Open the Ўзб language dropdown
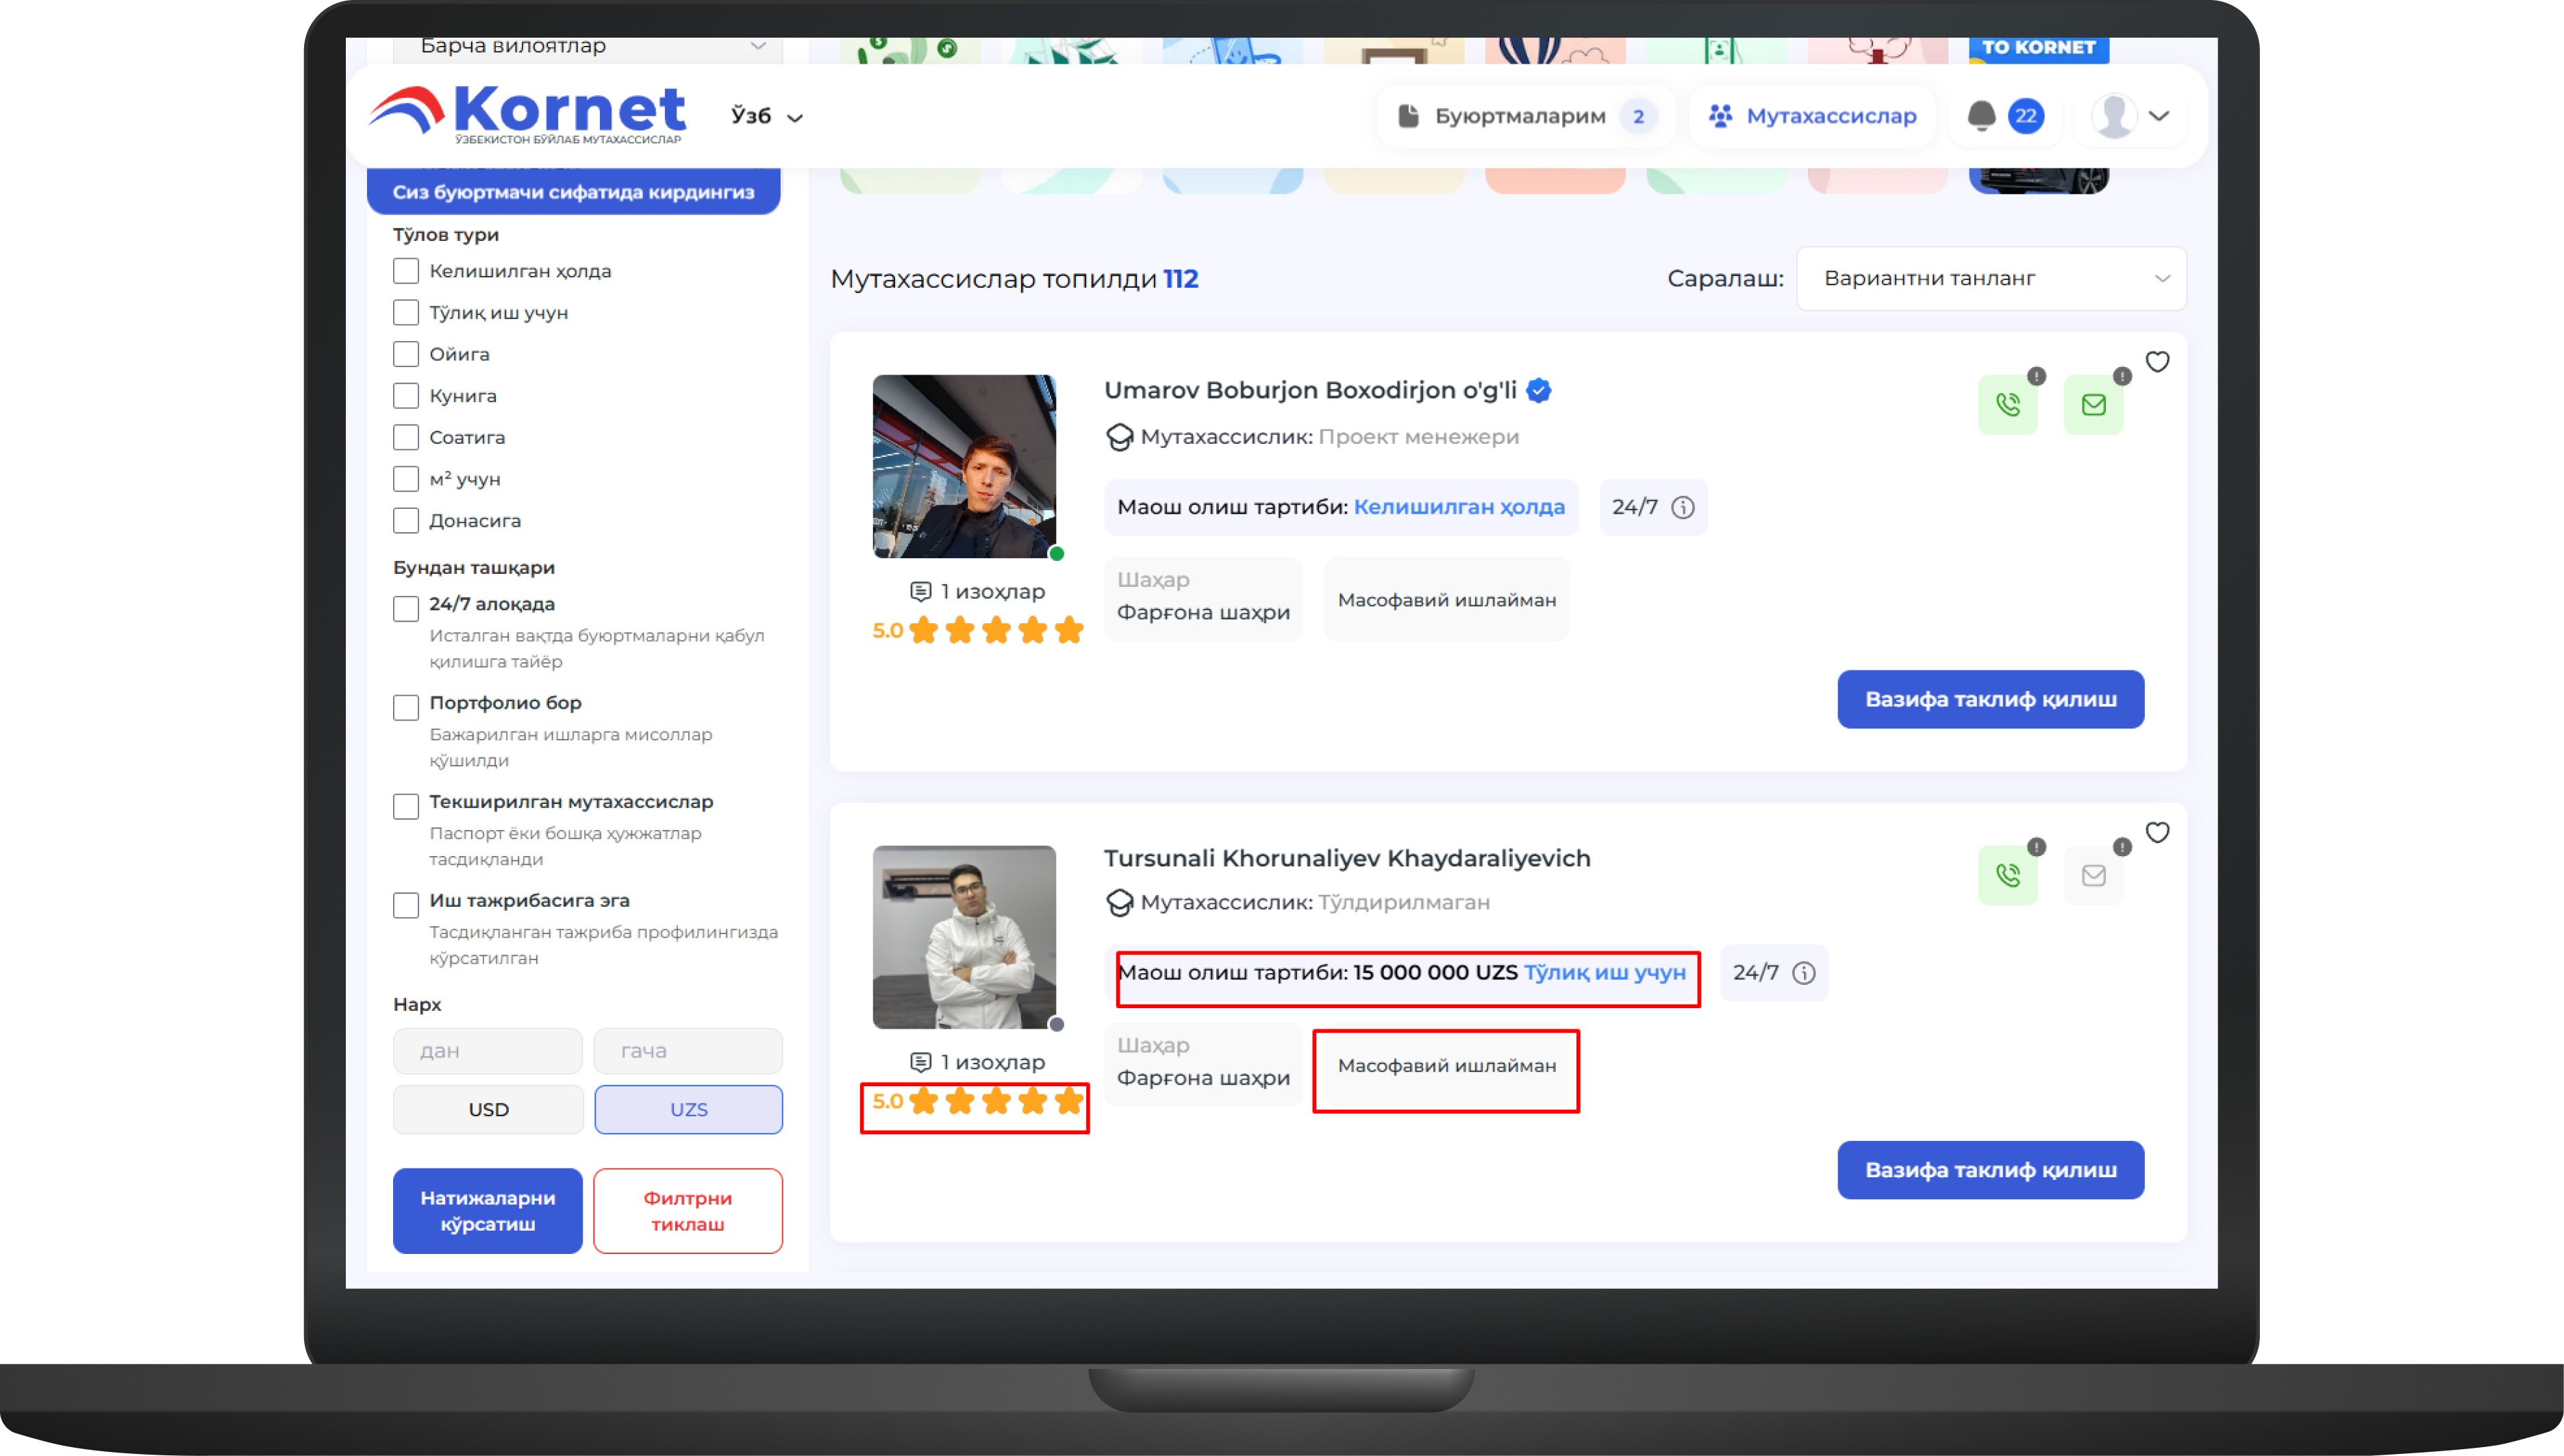2564x1456 pixels. tap(766, 116)
